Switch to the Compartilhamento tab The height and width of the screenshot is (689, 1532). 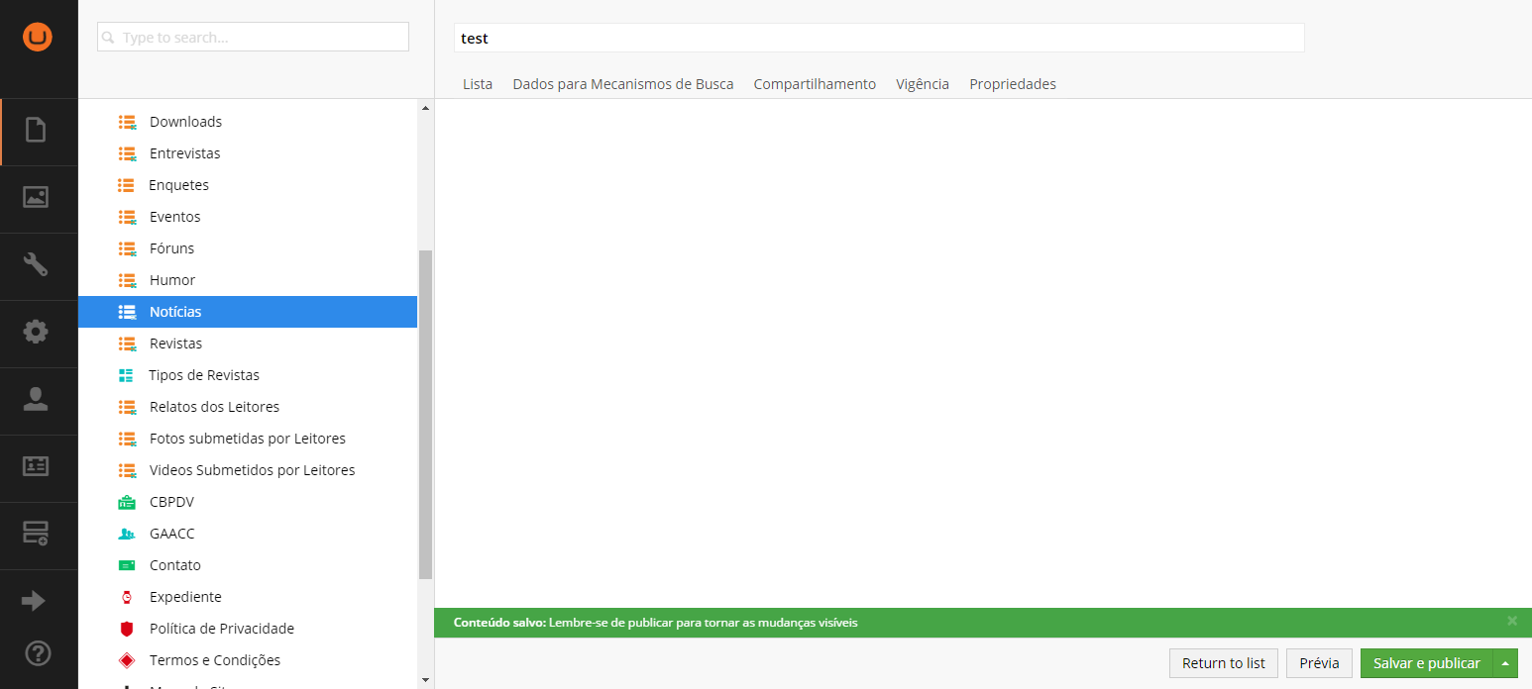pyautogui.click(x=815, y=84)
